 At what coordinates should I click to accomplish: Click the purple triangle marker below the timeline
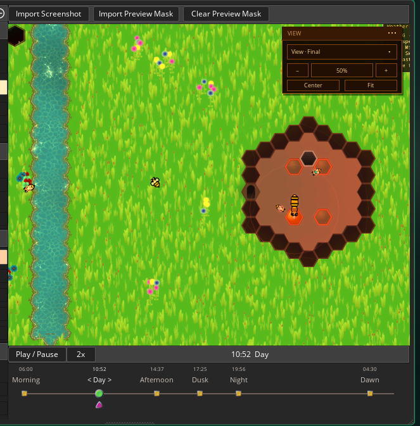click(99, 405)
